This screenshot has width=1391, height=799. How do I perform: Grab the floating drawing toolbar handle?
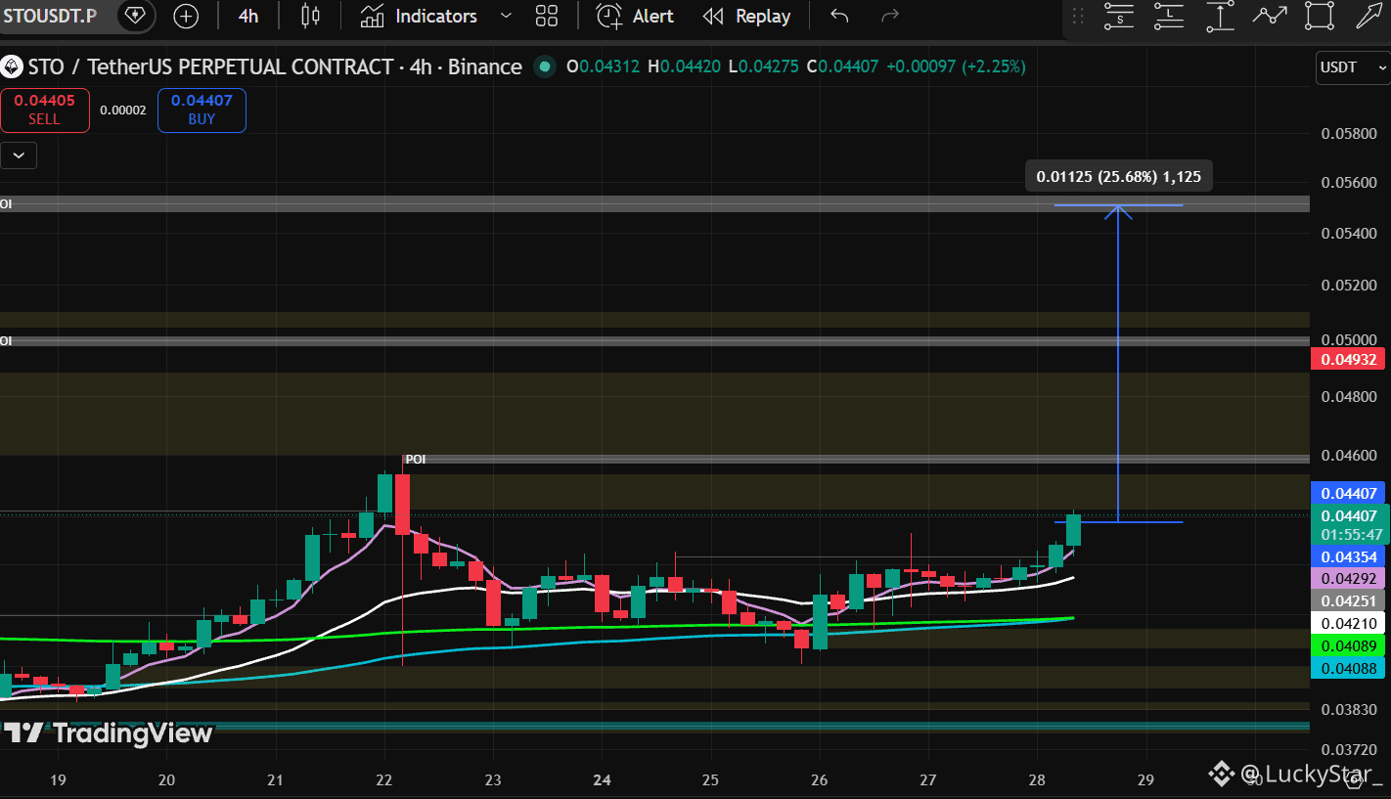[x=1078, y=16]
